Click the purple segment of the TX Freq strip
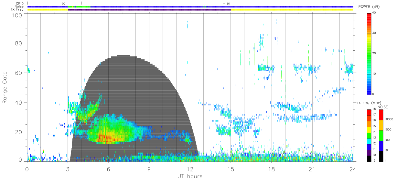 pyautogui.click(x=149, y=10)
